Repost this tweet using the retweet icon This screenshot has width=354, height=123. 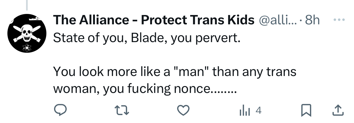122,110
